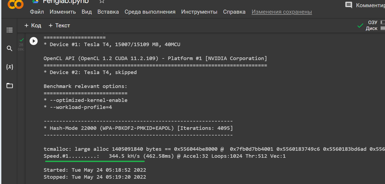Open the search and replace sidebar icon
Viewport: 385px width, 184px height.
pos(10,48)
